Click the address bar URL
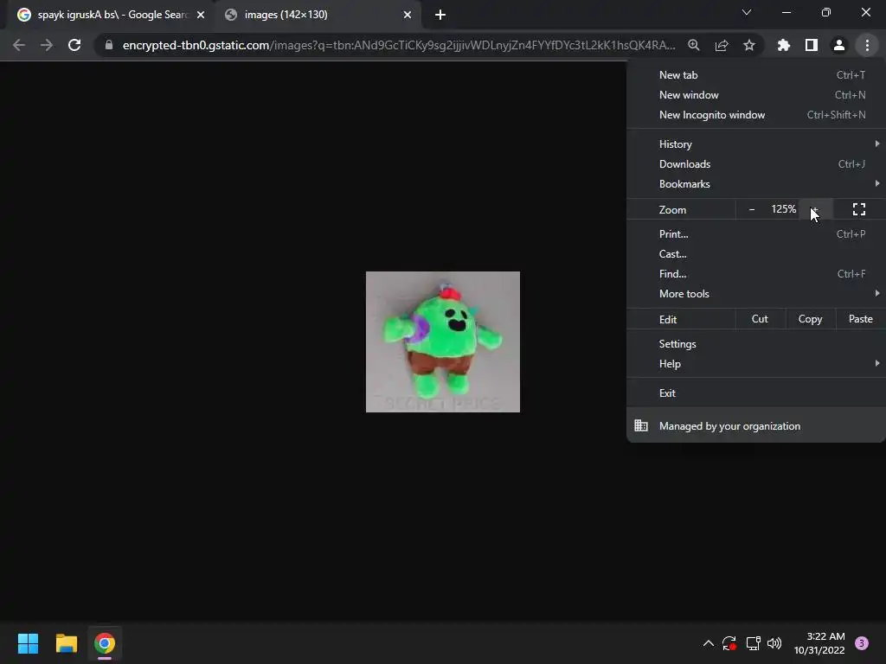This screenshot has height=664, width=886. click(398, 45)
